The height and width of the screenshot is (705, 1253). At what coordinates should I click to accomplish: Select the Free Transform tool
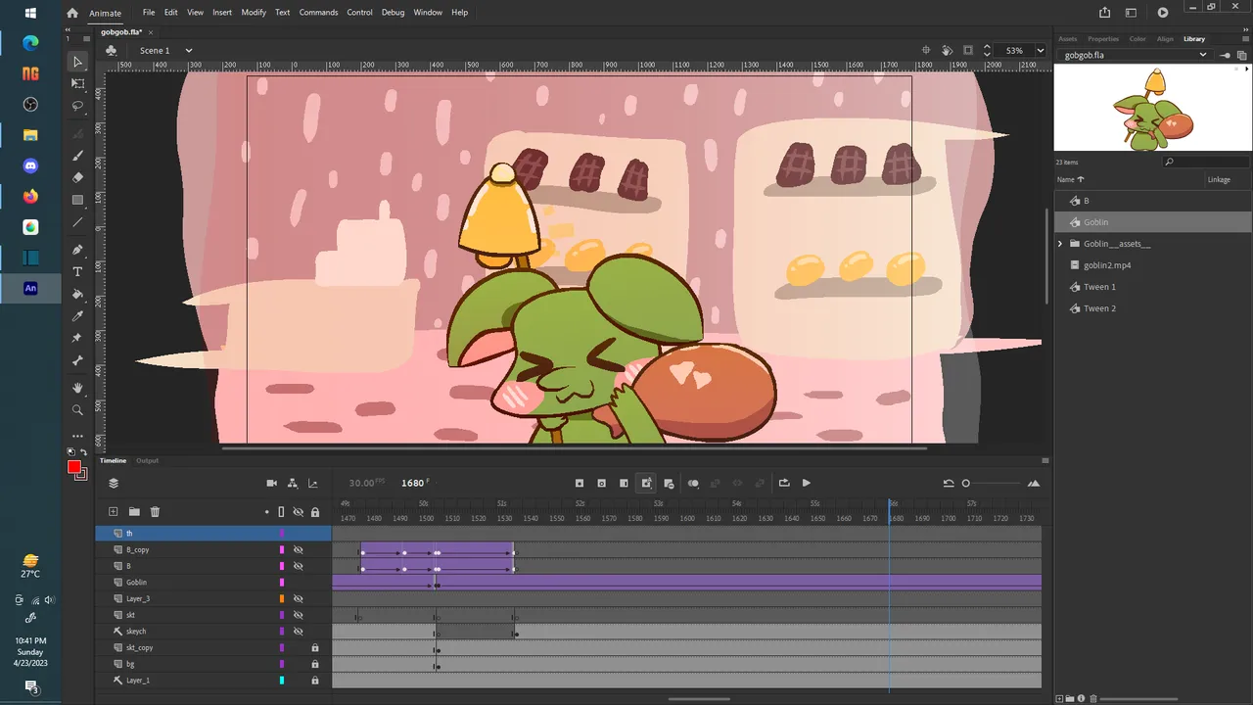point(78,84)
